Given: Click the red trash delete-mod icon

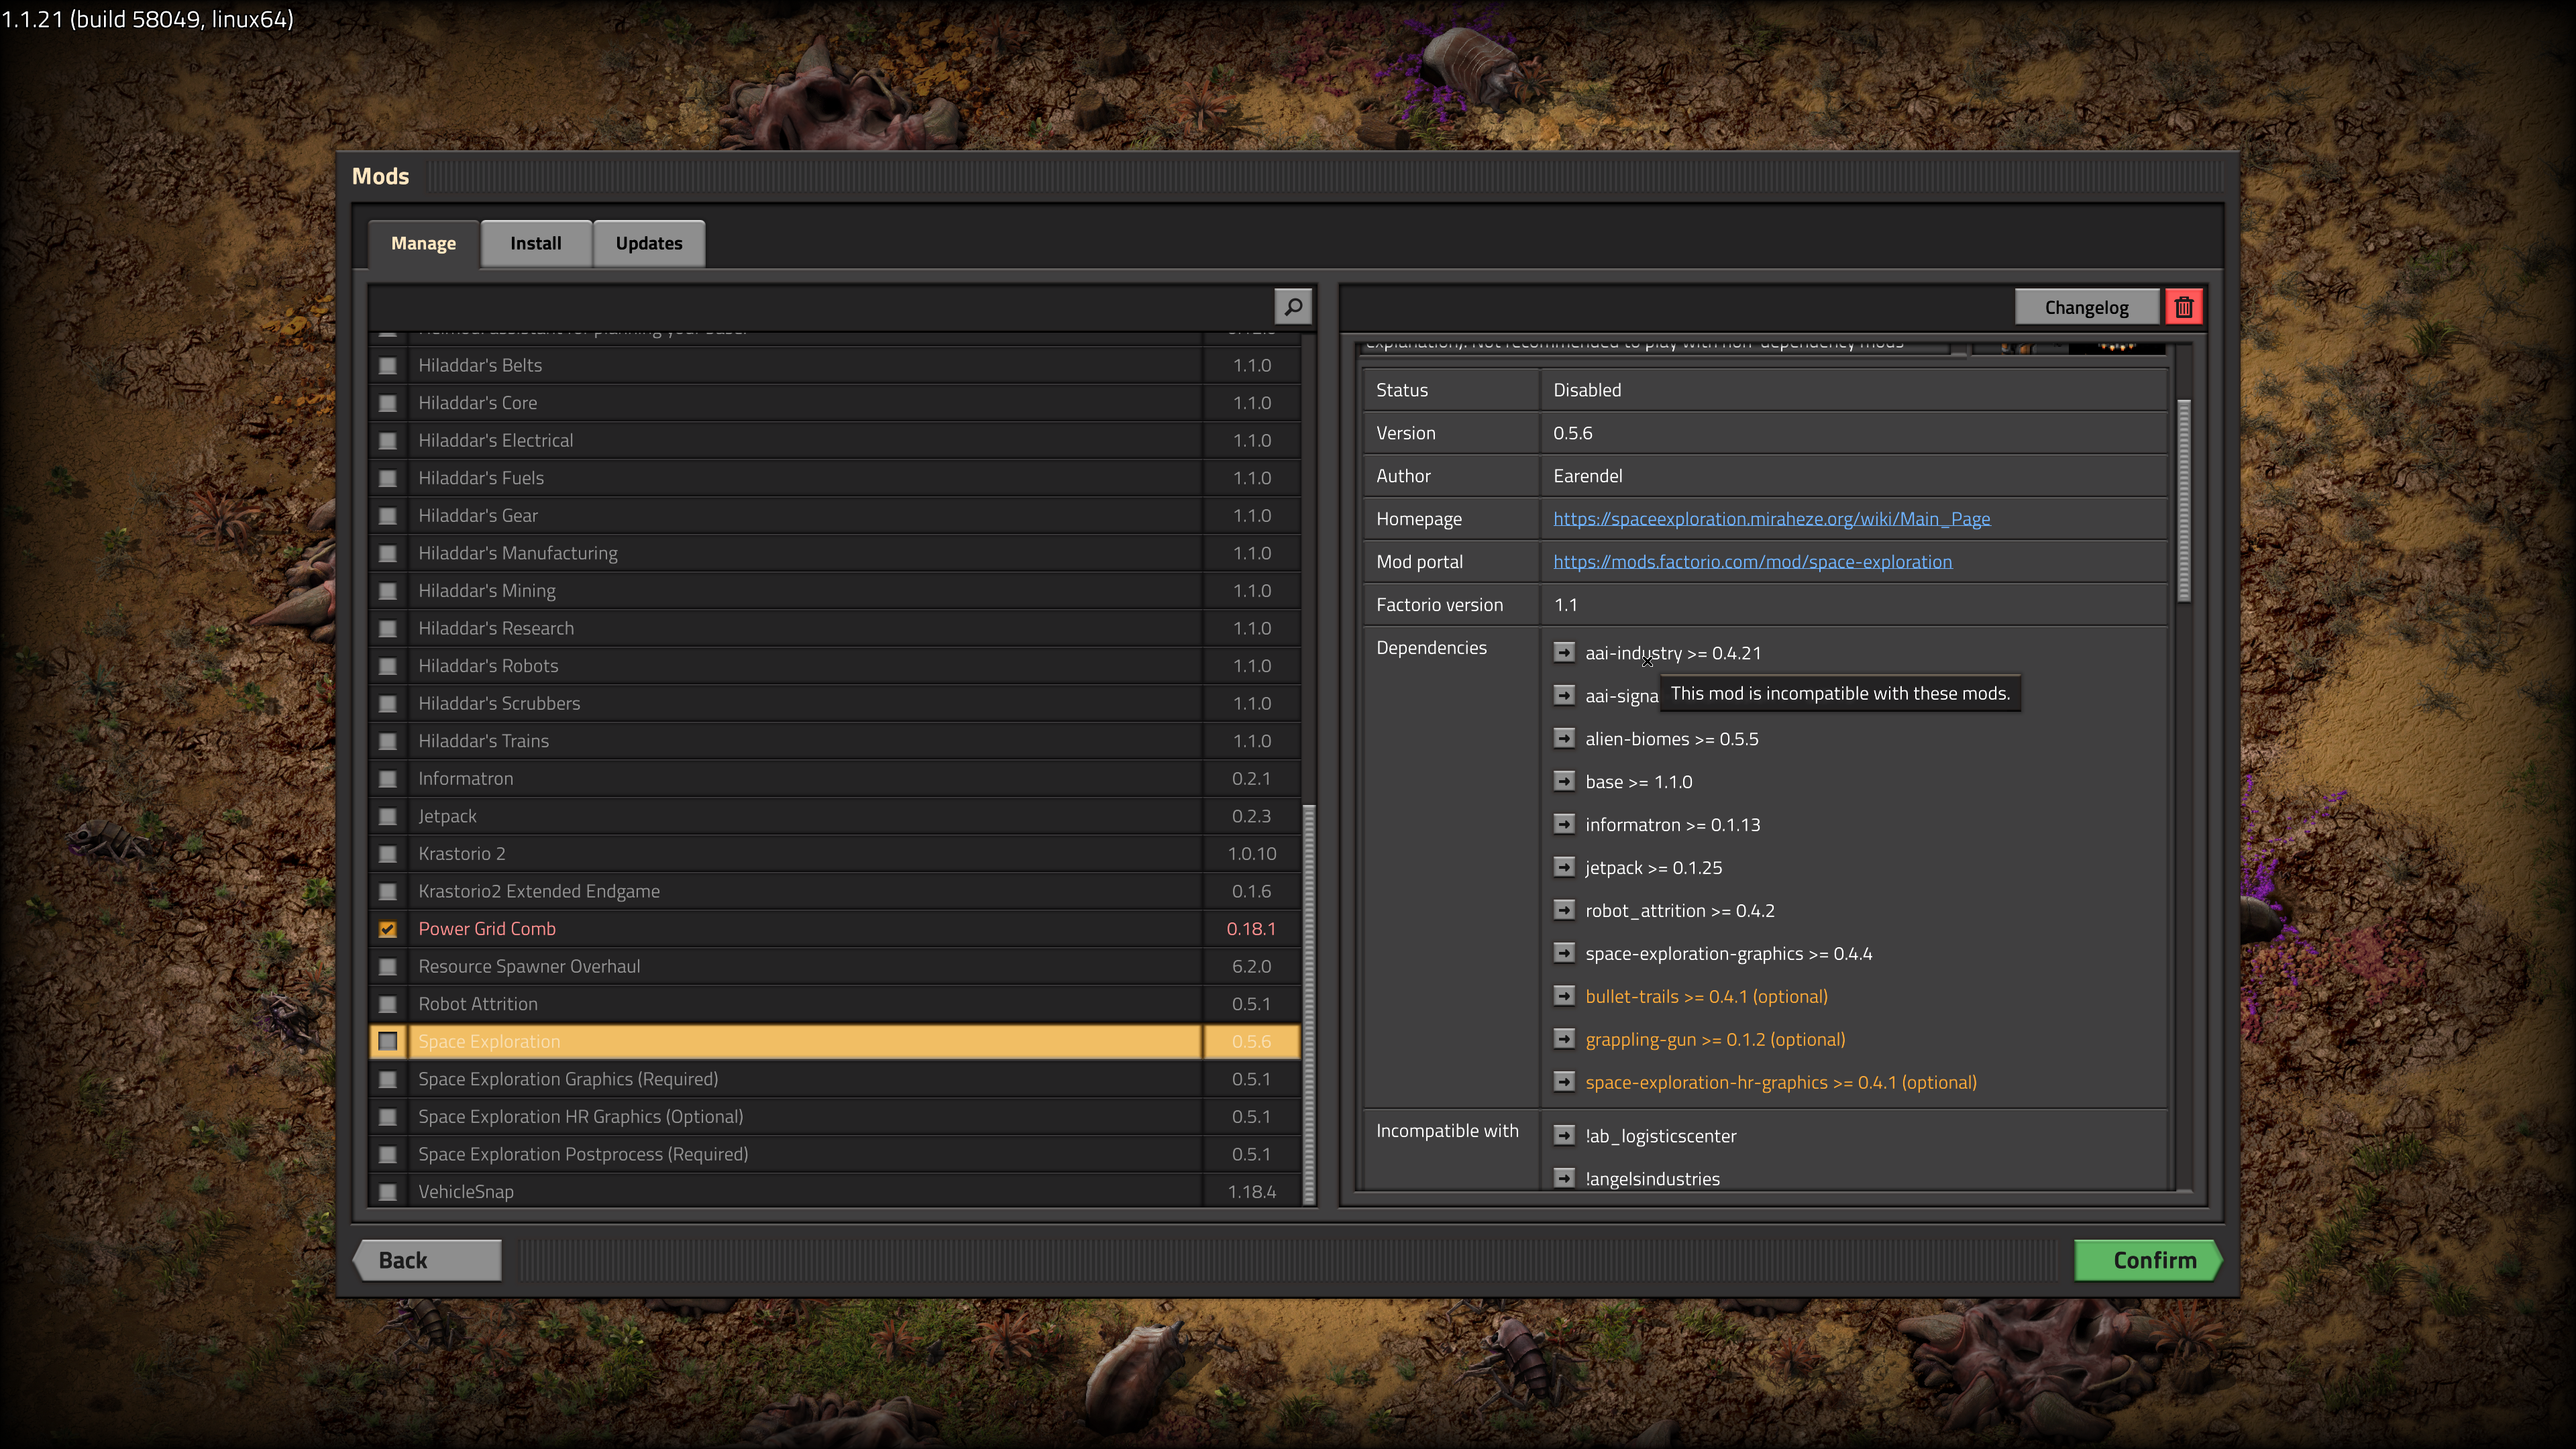Looking at the screenshot, I should 2183,307.
